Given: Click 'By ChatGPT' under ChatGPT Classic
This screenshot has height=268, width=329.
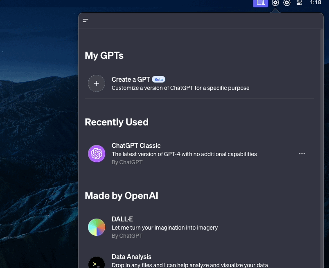Looking at the screenshot, I should coord(127,162).
